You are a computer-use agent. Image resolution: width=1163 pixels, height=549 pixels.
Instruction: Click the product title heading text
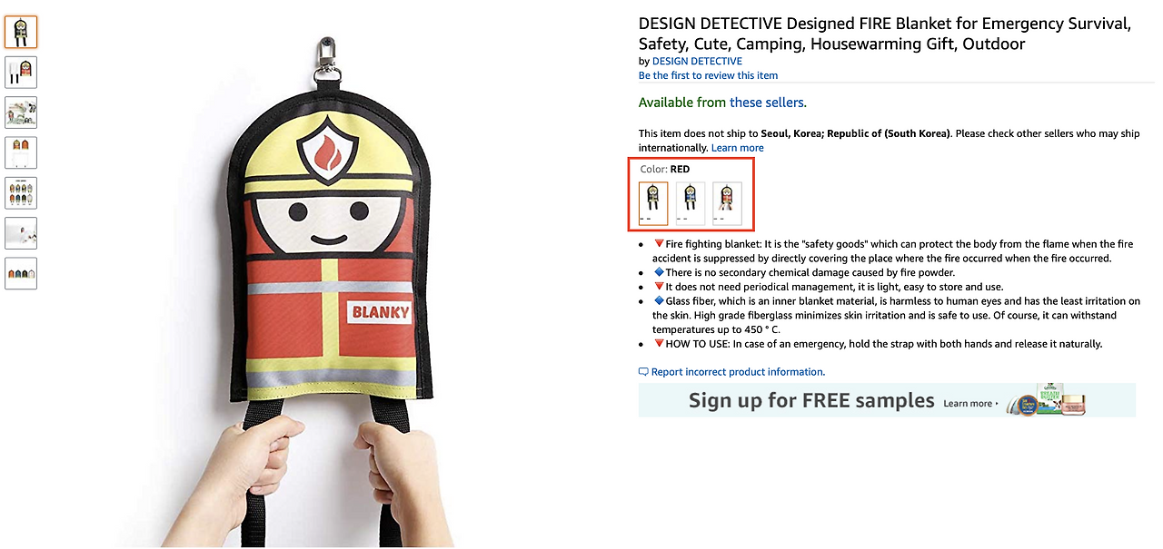[x=885, y=34]
